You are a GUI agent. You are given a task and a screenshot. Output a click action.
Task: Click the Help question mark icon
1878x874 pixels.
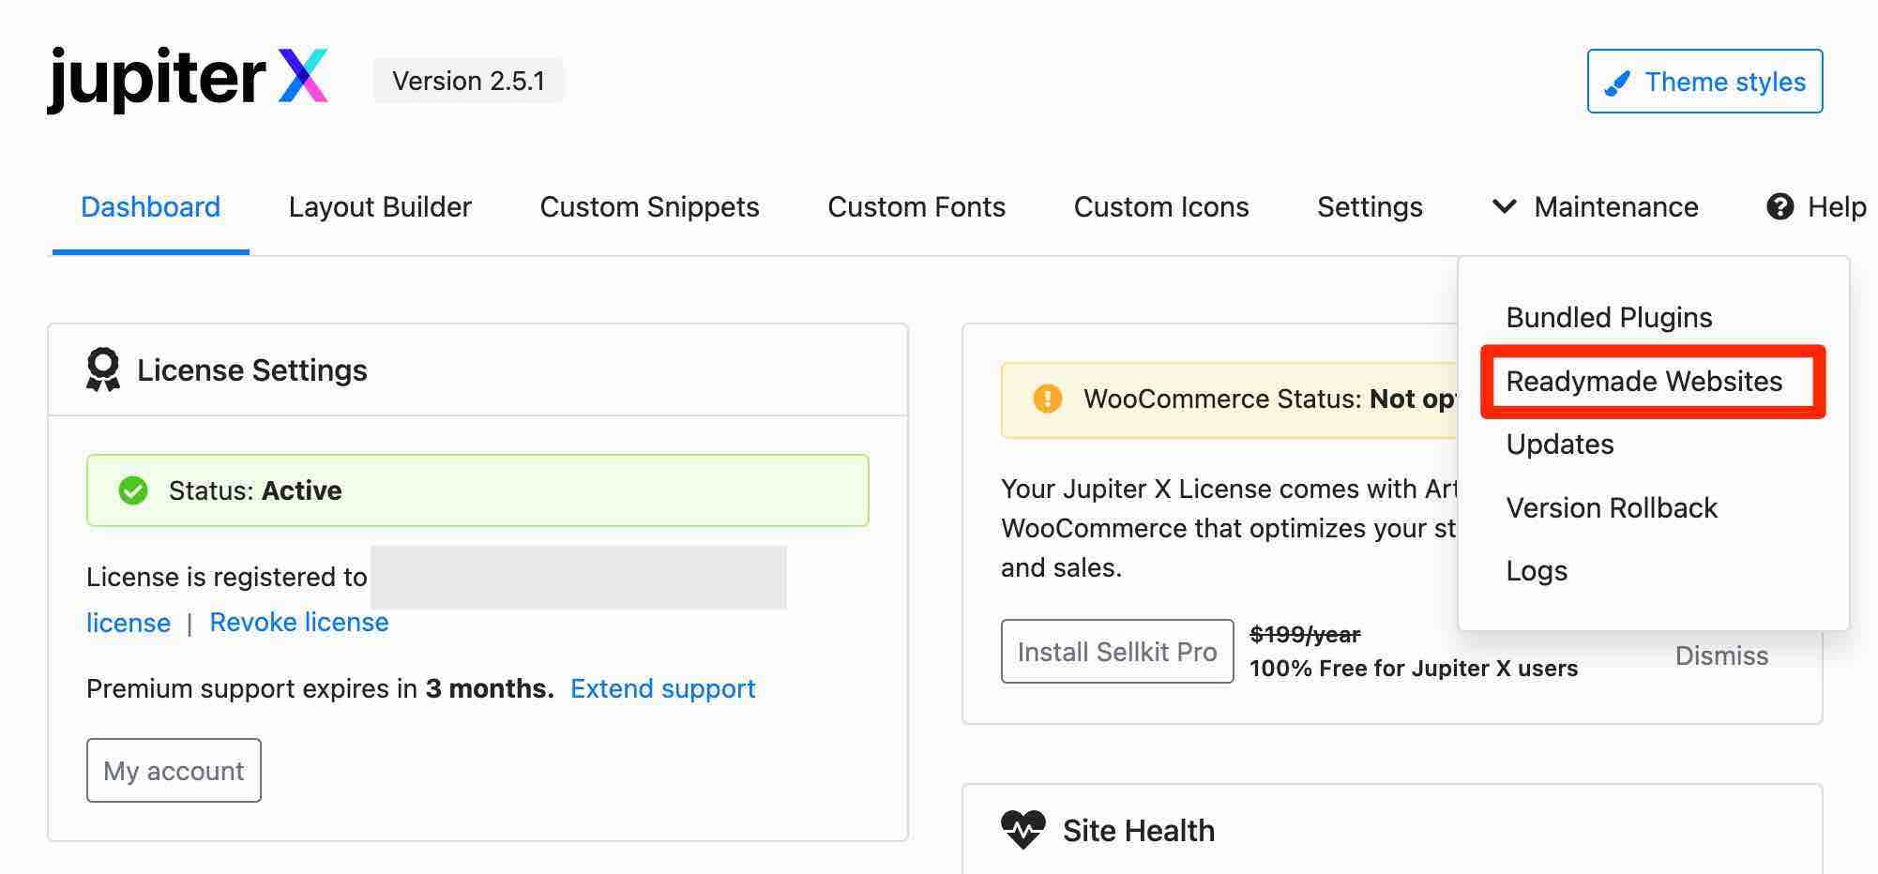[x=1780, y=207]
